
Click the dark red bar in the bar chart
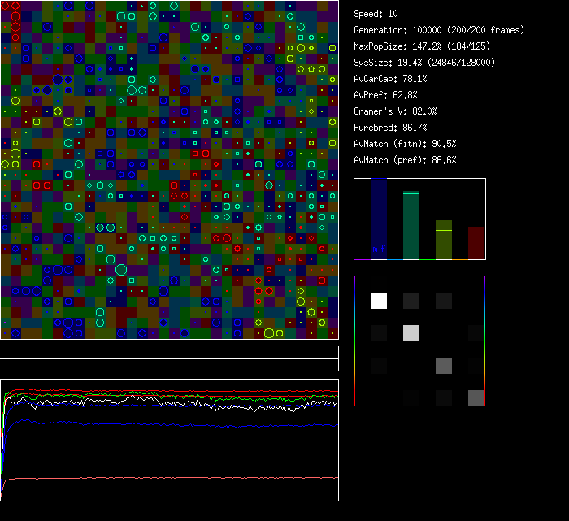coord(476,243)
